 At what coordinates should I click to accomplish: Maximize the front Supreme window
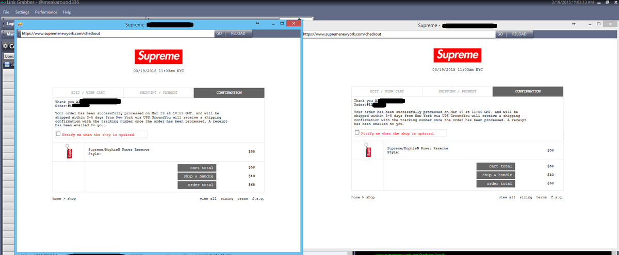282,24
